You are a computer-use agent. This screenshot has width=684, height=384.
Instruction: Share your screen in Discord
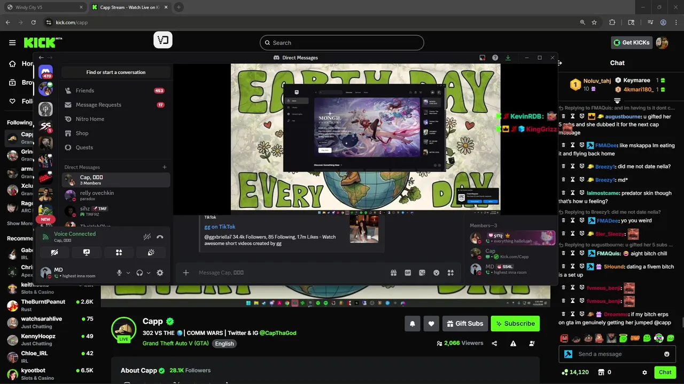tap(87, 252)
